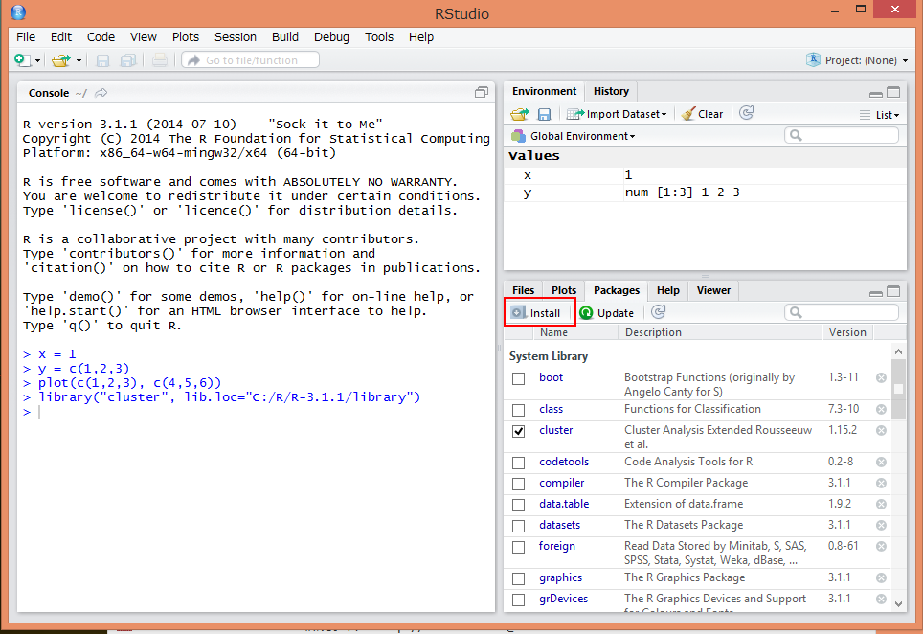This screenshot has height=634, width=923.
Task: Open the Tools menu
Action: pyautogui.click(x=379, y=37)
